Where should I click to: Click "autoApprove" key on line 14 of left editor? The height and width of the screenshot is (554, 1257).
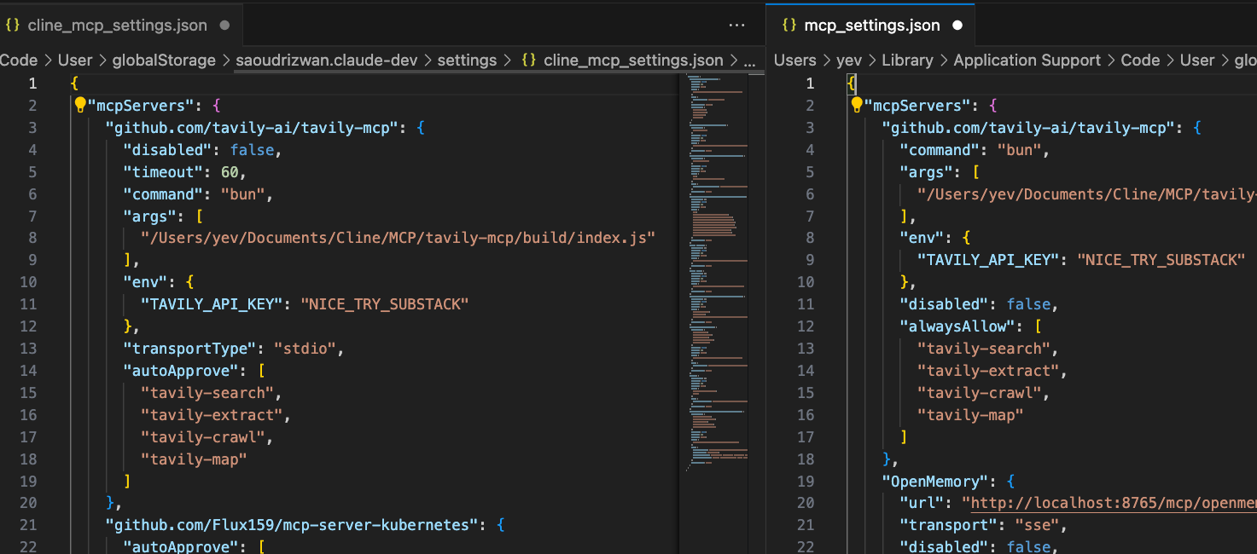[181, 371]
